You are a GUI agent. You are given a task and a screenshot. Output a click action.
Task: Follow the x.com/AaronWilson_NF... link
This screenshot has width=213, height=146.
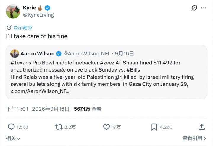coord(40,91)
